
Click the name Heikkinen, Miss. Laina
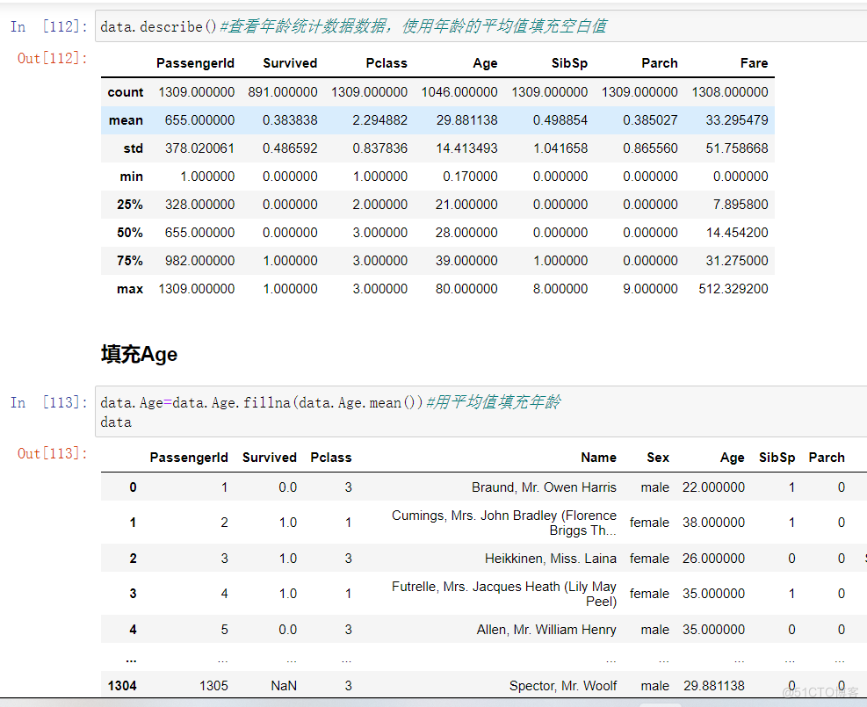click(551, 559)
